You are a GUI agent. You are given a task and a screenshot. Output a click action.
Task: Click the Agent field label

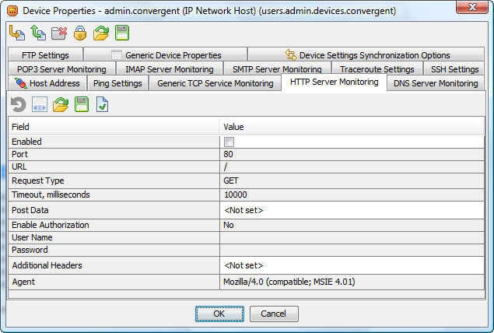pyautogui.click(x=23, y=282)
